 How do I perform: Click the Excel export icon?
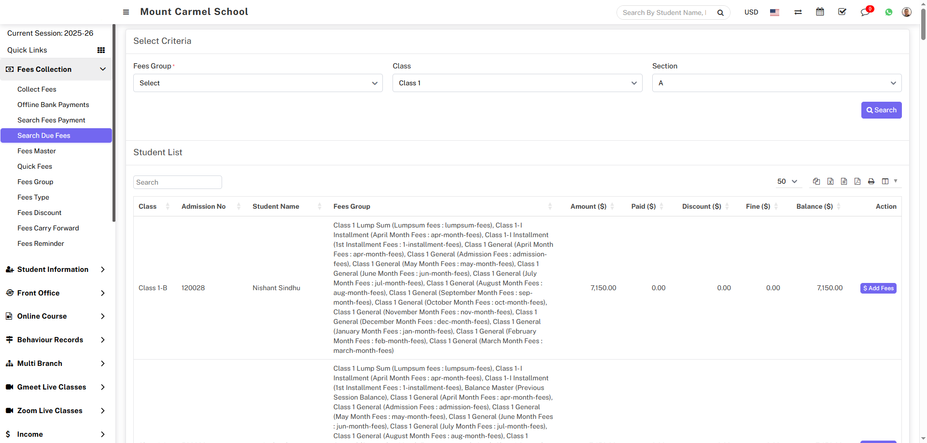point(830,181)
